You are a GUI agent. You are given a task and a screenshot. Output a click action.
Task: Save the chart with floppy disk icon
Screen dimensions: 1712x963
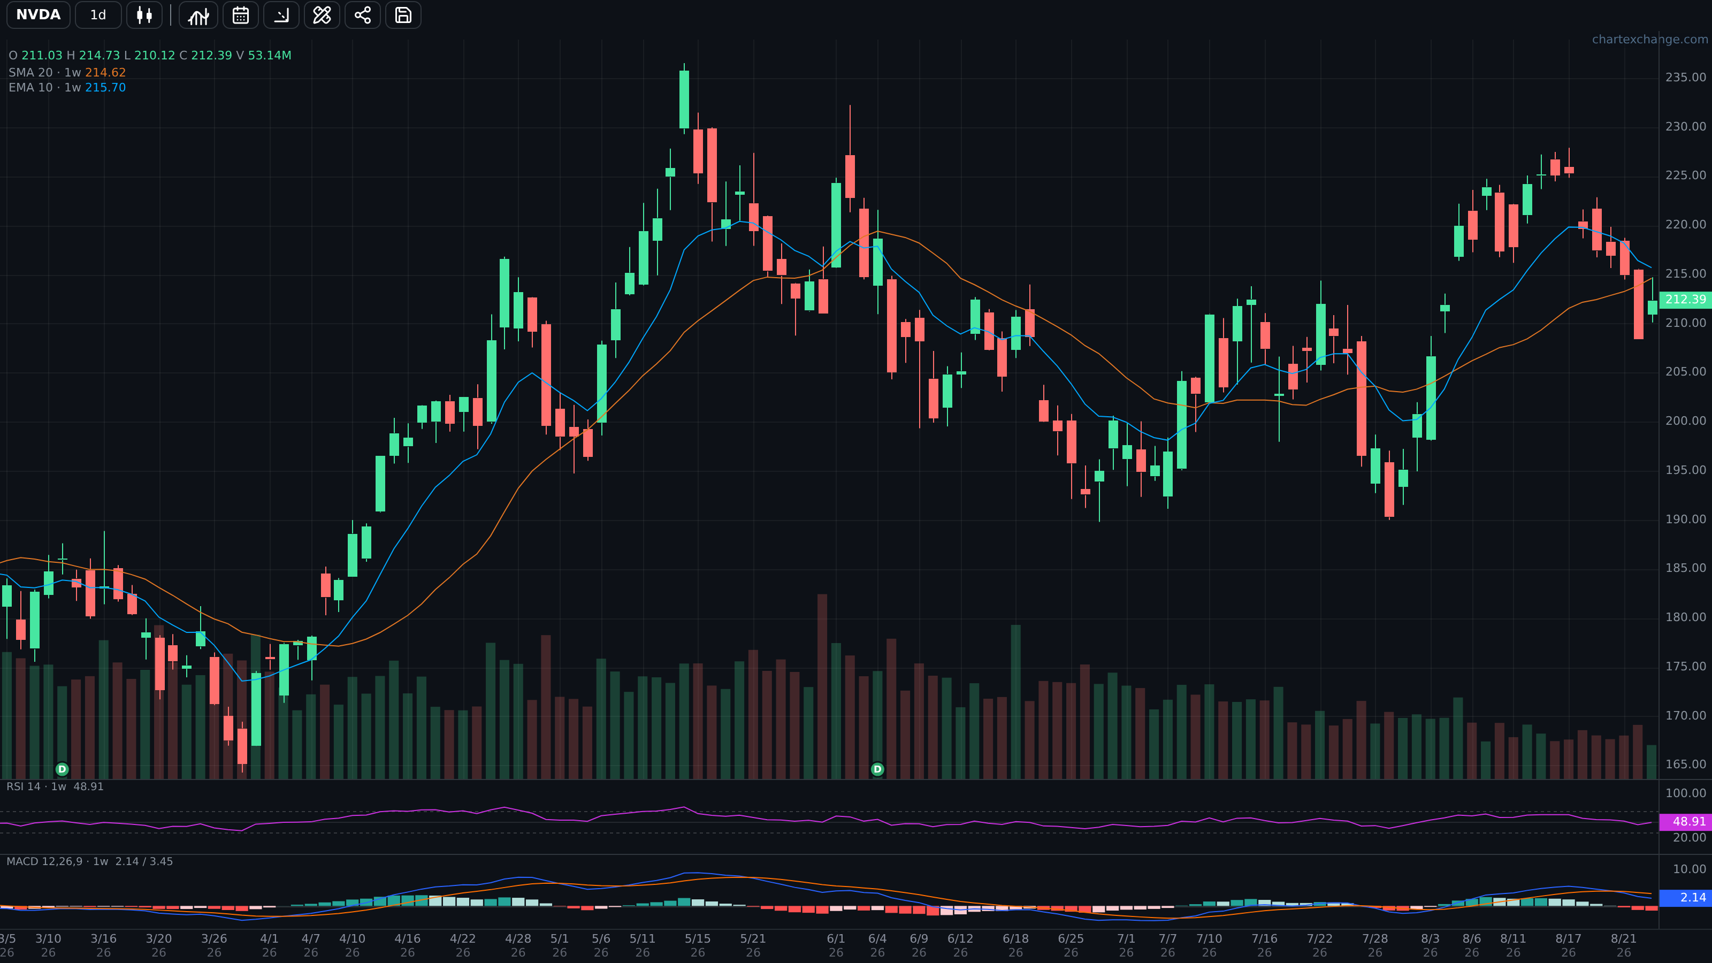pyautogui.click(x=403, y=14)
